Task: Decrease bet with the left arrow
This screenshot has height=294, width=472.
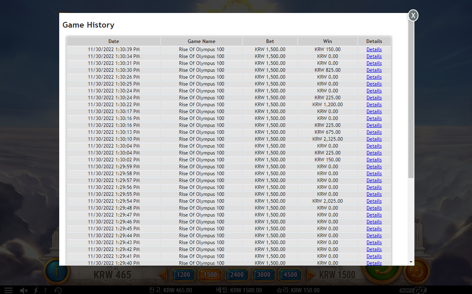Action: coord(163,275)
